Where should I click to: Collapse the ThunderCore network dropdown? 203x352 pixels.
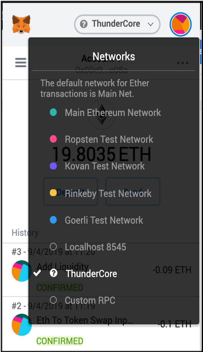(117, 24)
